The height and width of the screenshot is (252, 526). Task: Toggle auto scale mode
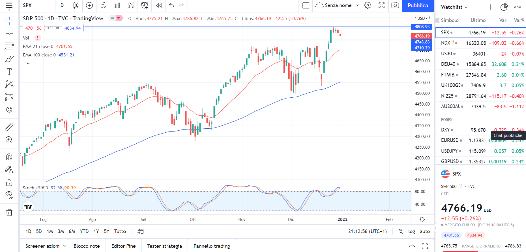[x=425, y=231]
